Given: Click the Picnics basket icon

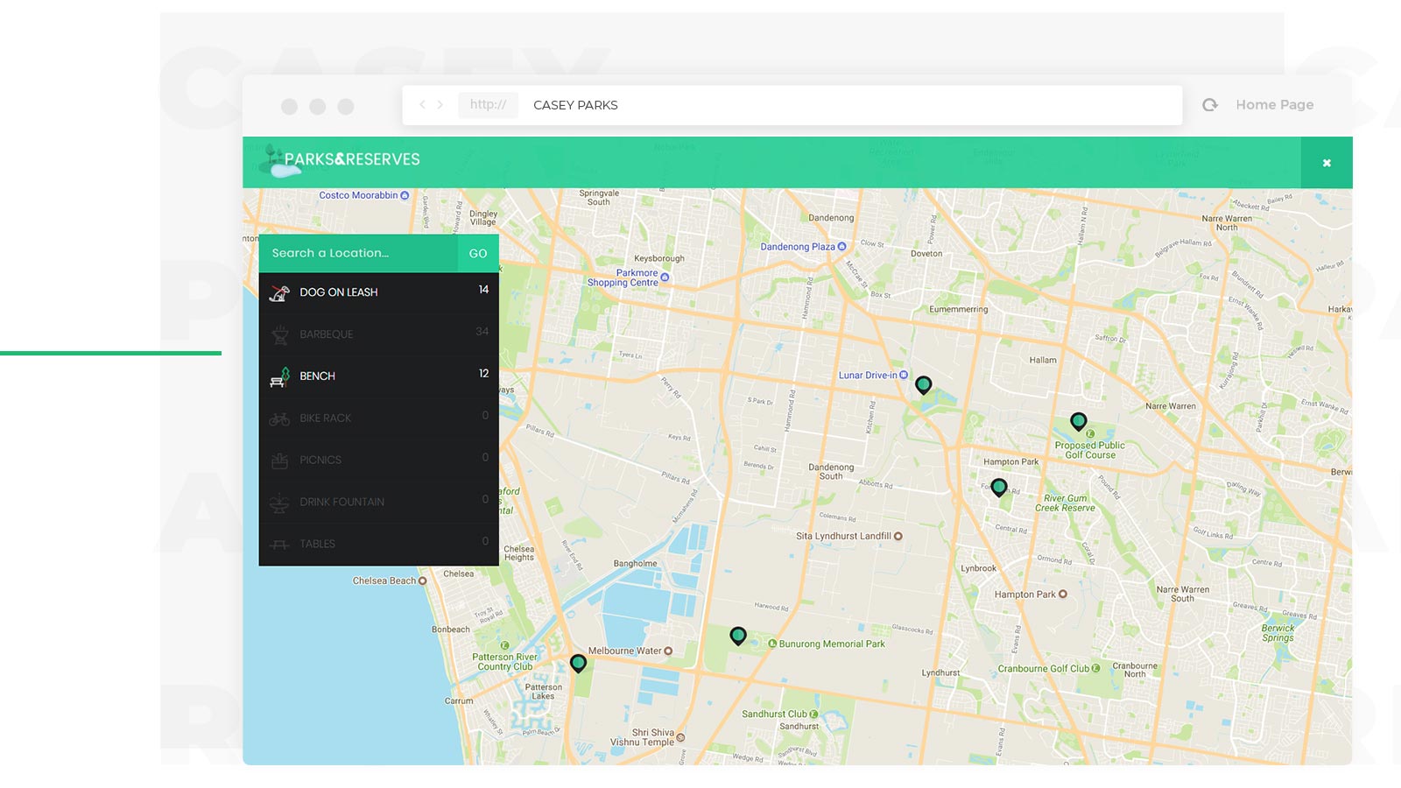Looking at the screenshot, I should click(x=279, y=460).
